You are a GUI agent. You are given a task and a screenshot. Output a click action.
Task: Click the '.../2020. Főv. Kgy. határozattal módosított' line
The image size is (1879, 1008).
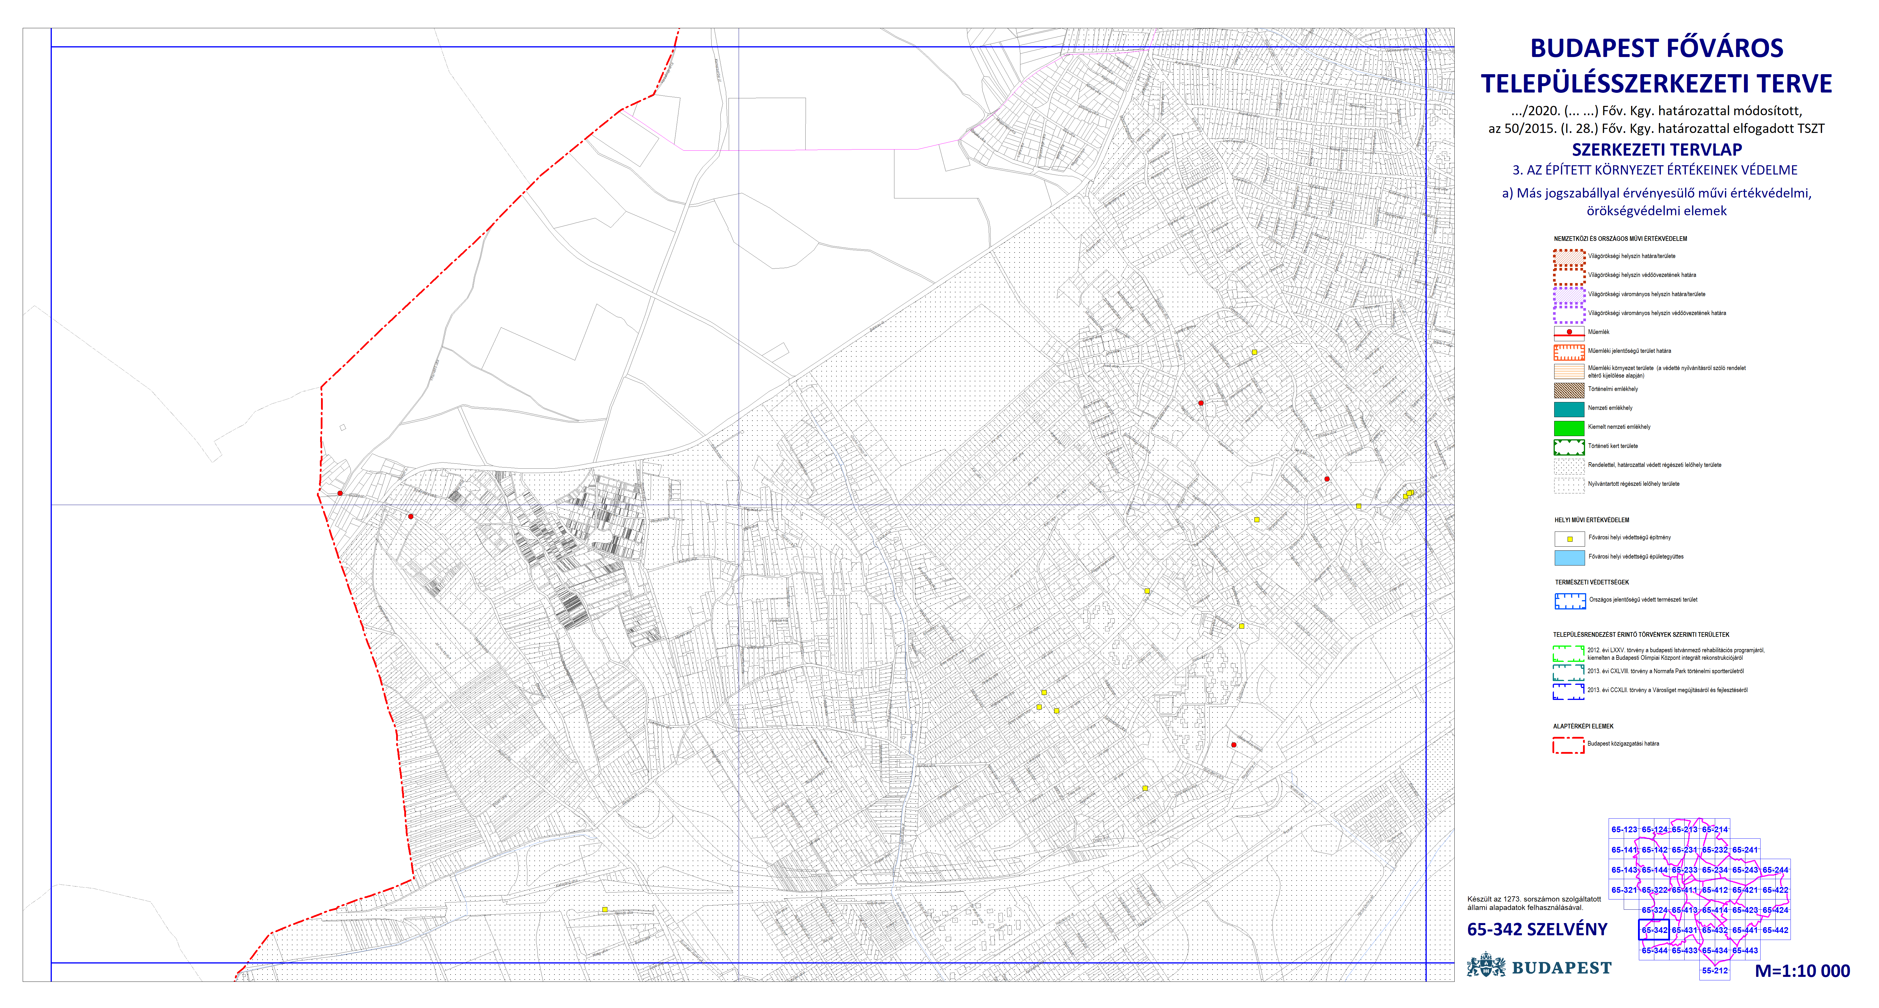pyautogui.click(x=1657, y=111)
